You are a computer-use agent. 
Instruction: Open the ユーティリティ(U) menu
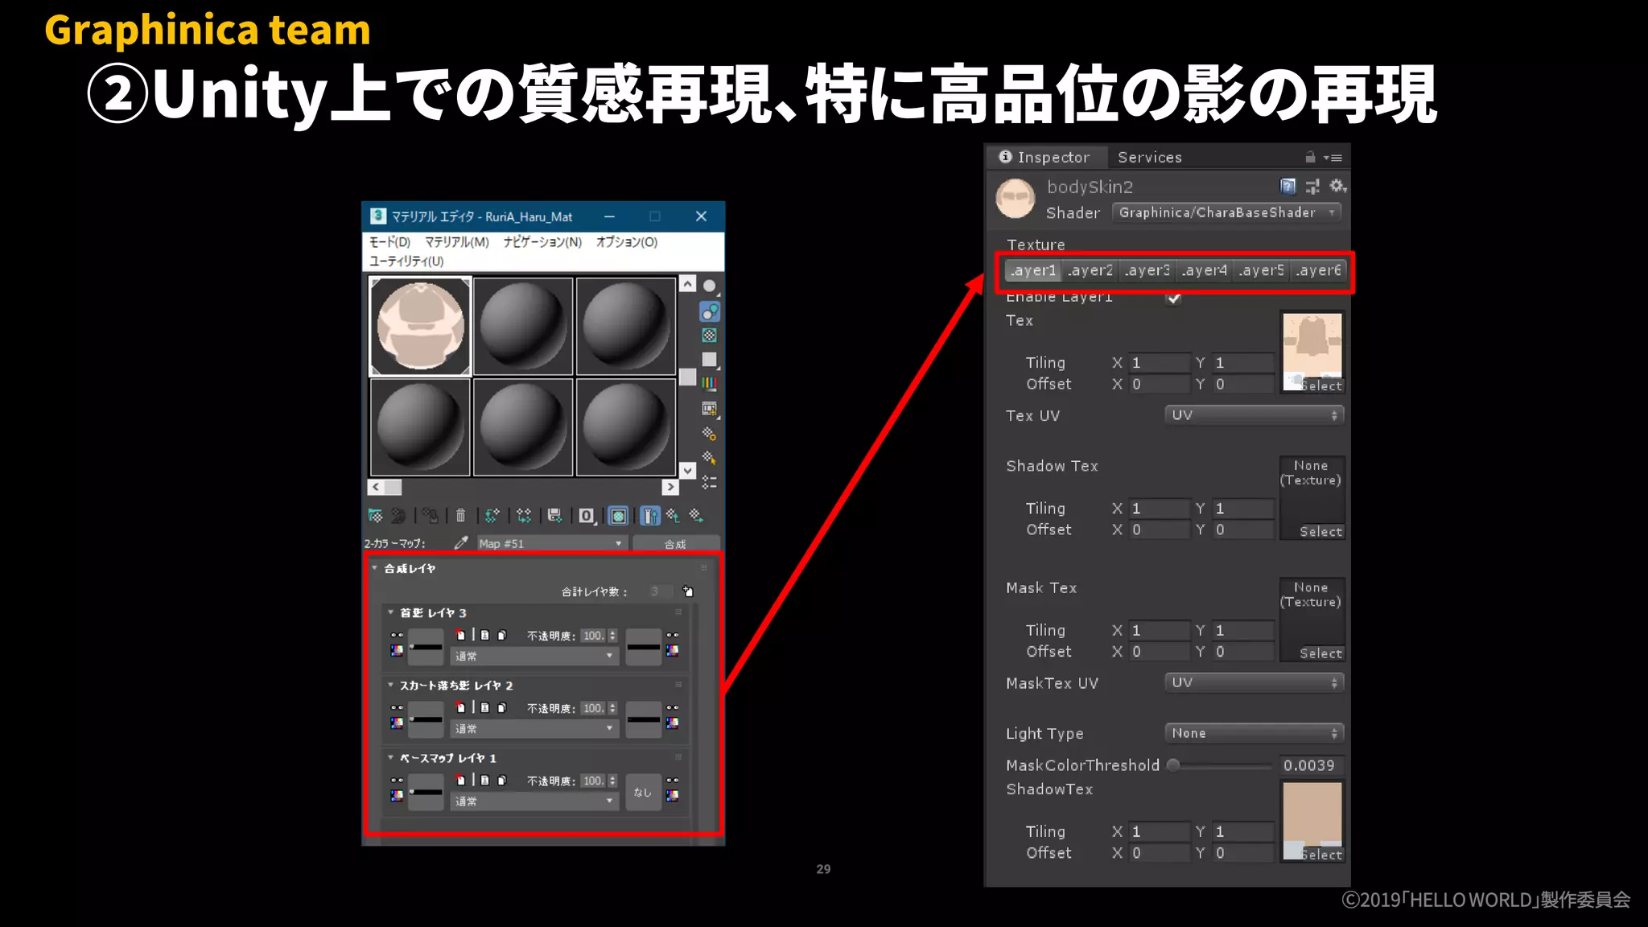click(406, 261)
